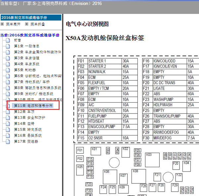This screenshot has height=196, width=199.
Task: Click the 当前:2016款别克昂科威维修手册 link
Action: 30,35
